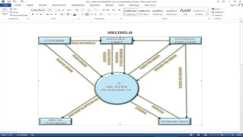Viewport: 243px width, 137px height.
Task: Expand the styles gallery
Action: tap(207, 15)
